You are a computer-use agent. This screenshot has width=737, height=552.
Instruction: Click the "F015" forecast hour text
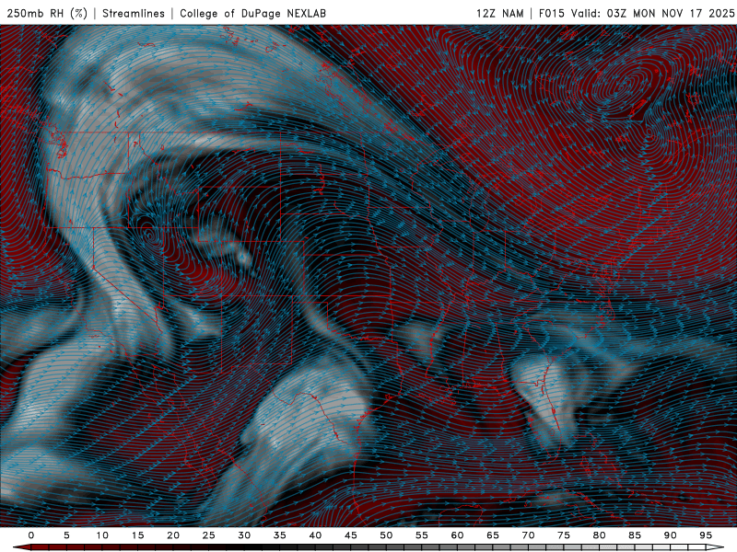[551, 13]
